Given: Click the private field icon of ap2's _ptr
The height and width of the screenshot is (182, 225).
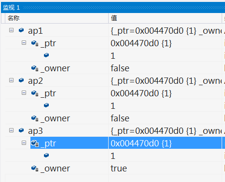Looking at the screenshot, I should tap(35, 93).
